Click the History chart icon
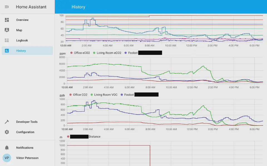This screenshot has width=267, height=166. point(7,51)
